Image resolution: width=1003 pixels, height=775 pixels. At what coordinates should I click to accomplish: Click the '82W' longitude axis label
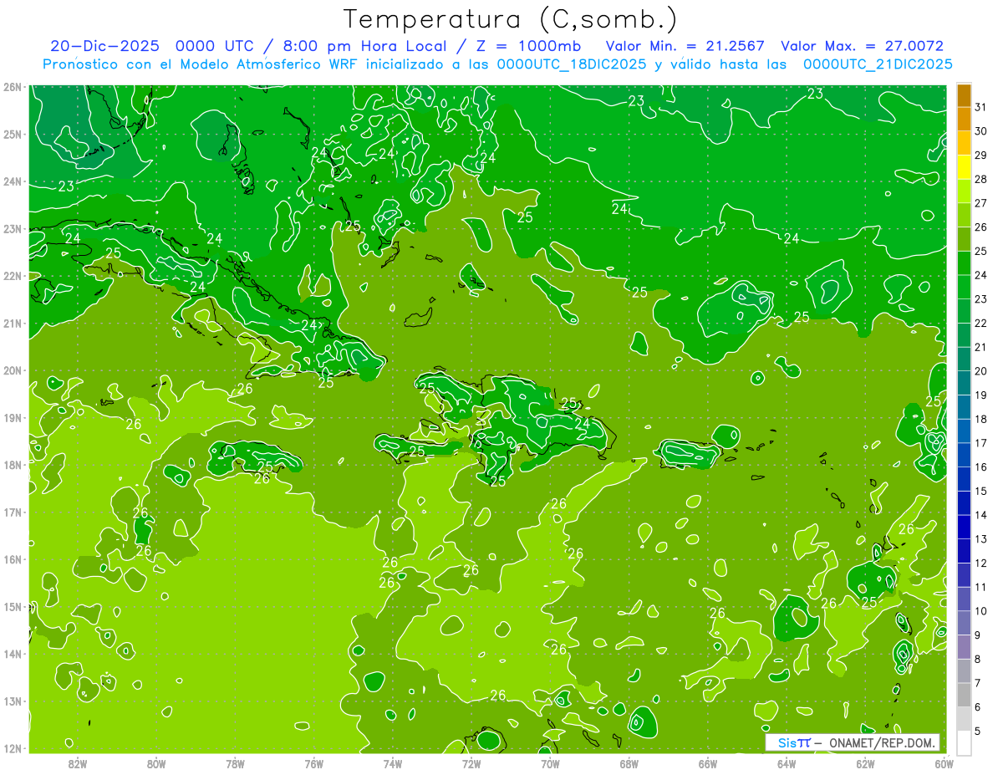(x=78, y=764)
